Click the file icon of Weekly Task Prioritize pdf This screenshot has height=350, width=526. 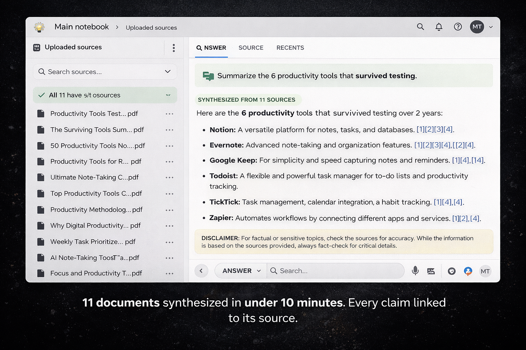(41, 242)
